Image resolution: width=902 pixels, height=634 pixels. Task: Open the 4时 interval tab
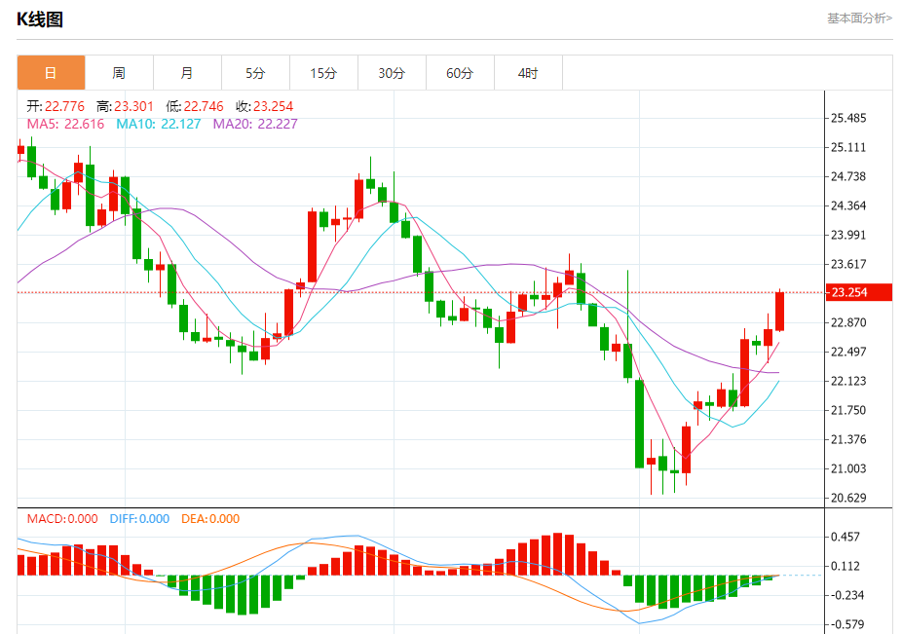528,73
